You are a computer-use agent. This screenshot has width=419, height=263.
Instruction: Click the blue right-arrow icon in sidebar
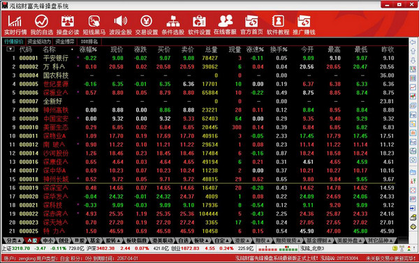[x=413, y=208]
